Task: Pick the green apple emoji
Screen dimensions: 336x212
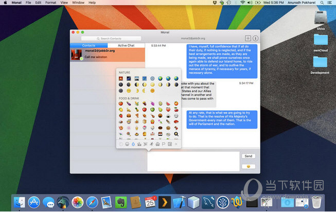Action: 152,110
